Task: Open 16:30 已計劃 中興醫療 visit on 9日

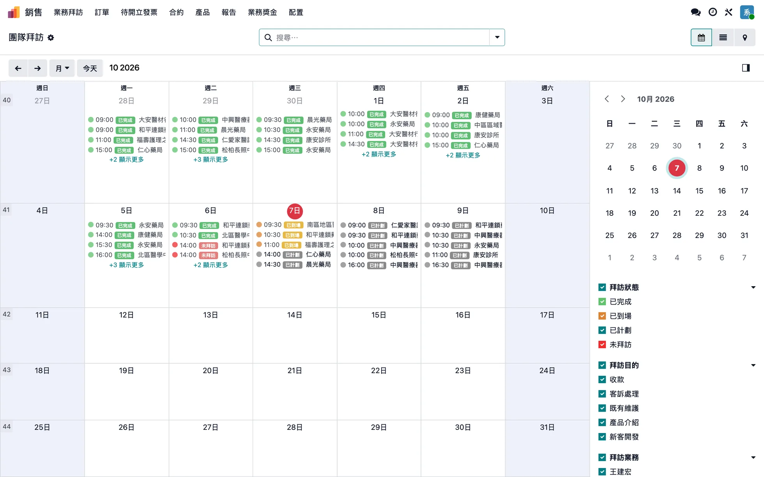Action: pos(463,265)
